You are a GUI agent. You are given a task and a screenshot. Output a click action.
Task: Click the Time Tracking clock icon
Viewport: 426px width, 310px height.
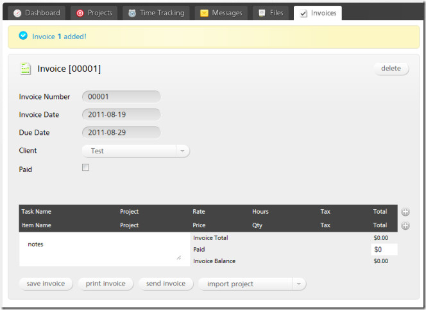(x=132, y=13)
